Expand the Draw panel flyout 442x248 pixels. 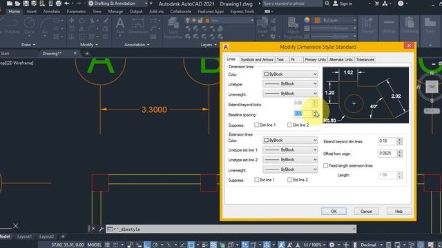(x=28, y=45)
